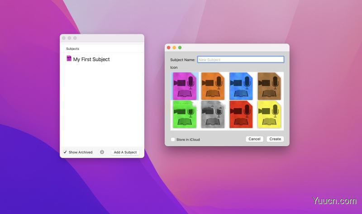Image resolution: width=362 pixels, height=214 pixels.
Task: Choose the yellow subject icon
Action: (x=269, y=114)
